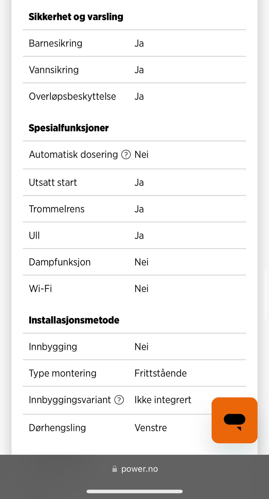Image resolution: width=269 pixels, height=499 pixels.
Task: Select the Sikkerhet og varsling heading
Action: click(76, 17)
